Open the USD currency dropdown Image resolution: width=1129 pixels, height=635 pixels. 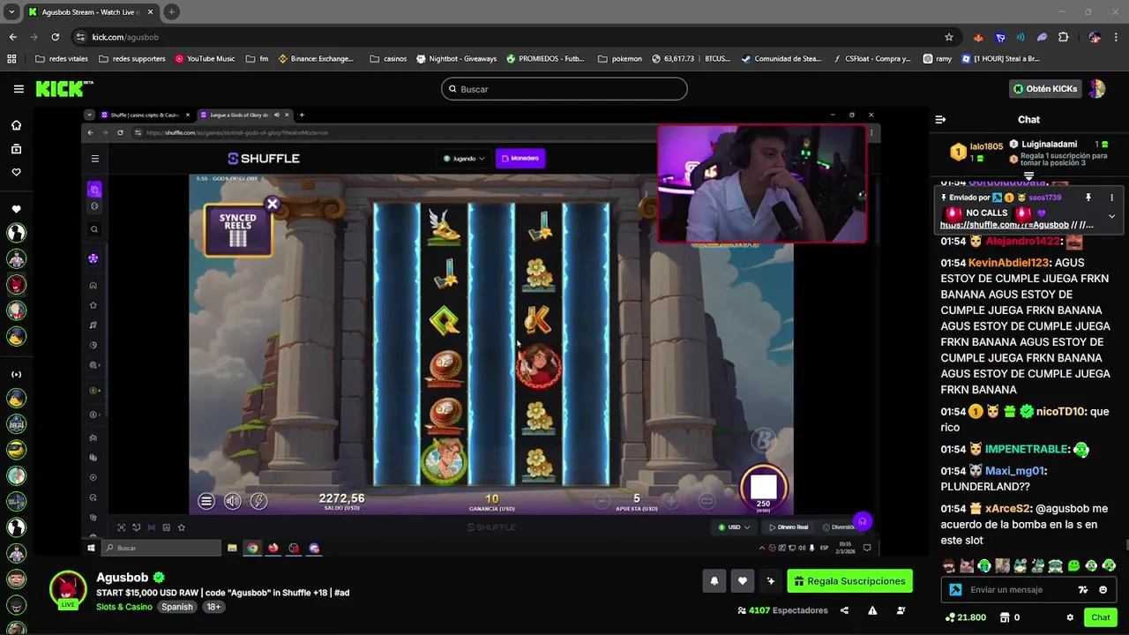point(734,527)
